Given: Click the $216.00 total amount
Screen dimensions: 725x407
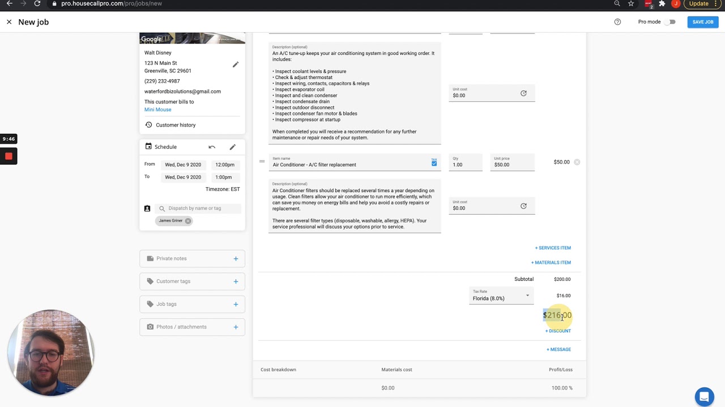Looking at the screenshot, I should 557,315.
